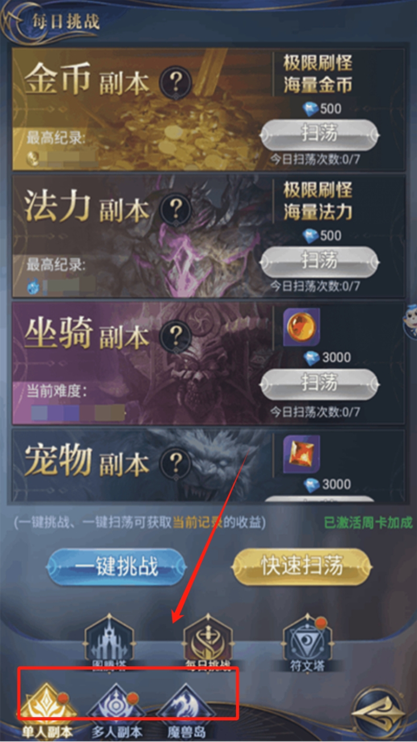Click the 一键挑战 blue button
The image size is (417, 742).
pyautogui.click(x=117, y=567)
